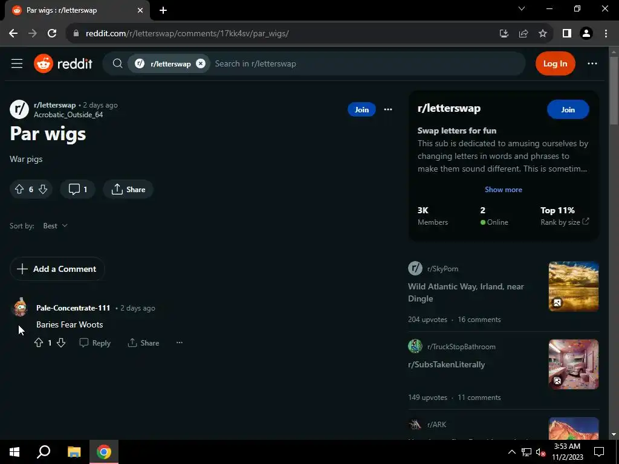This screenshot has width=619, height=464.
Task: Click the muted volume tray icon
Action: [541, 452]
